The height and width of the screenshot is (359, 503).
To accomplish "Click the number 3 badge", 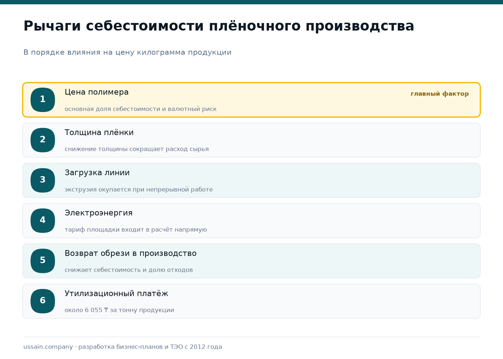I will pos(43,180).
